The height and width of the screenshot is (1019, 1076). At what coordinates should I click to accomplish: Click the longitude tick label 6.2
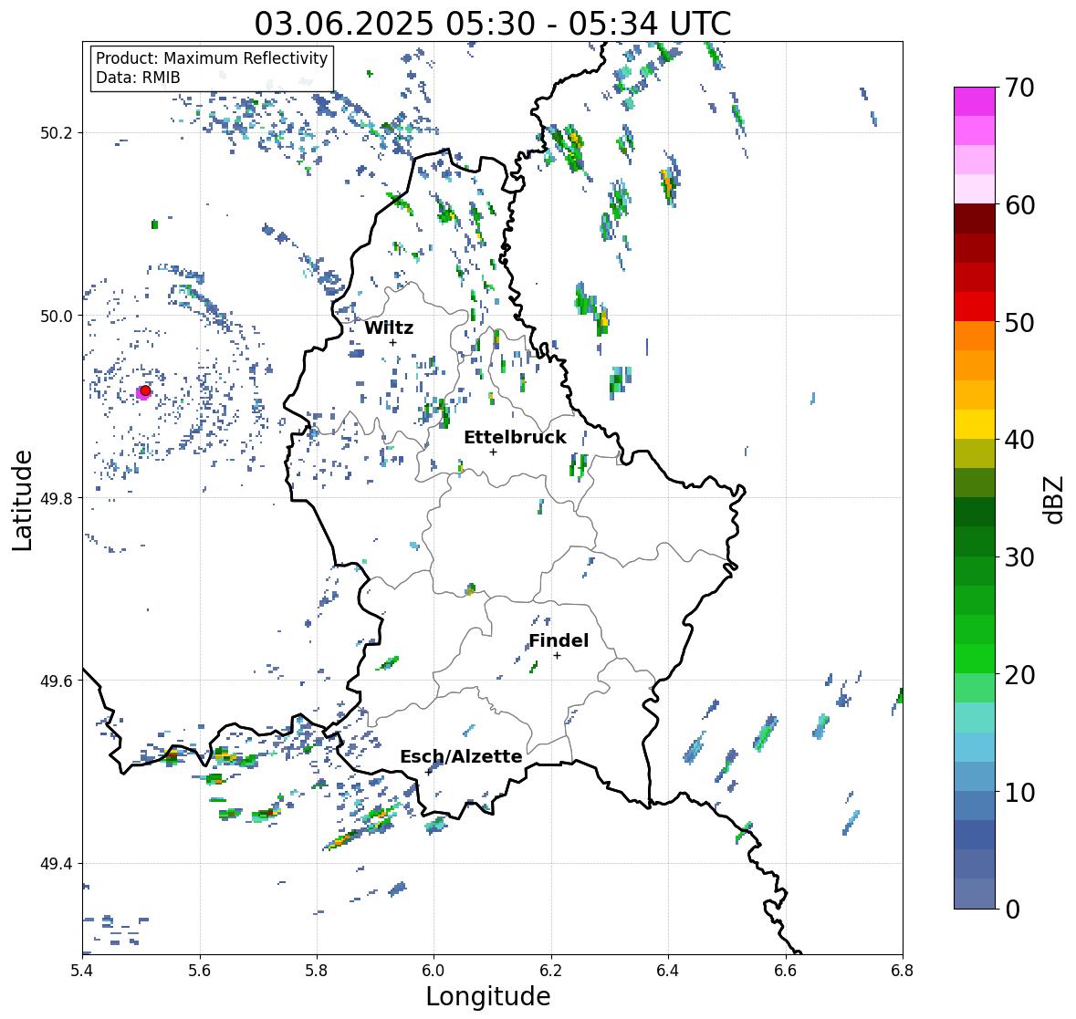551,971
